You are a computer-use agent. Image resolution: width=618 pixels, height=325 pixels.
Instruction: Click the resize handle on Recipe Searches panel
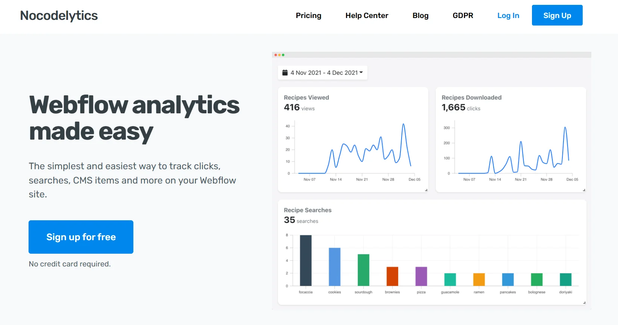coord(583,302)
